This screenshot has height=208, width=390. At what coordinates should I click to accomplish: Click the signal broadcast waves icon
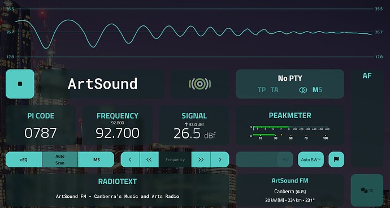coord(200,84)
